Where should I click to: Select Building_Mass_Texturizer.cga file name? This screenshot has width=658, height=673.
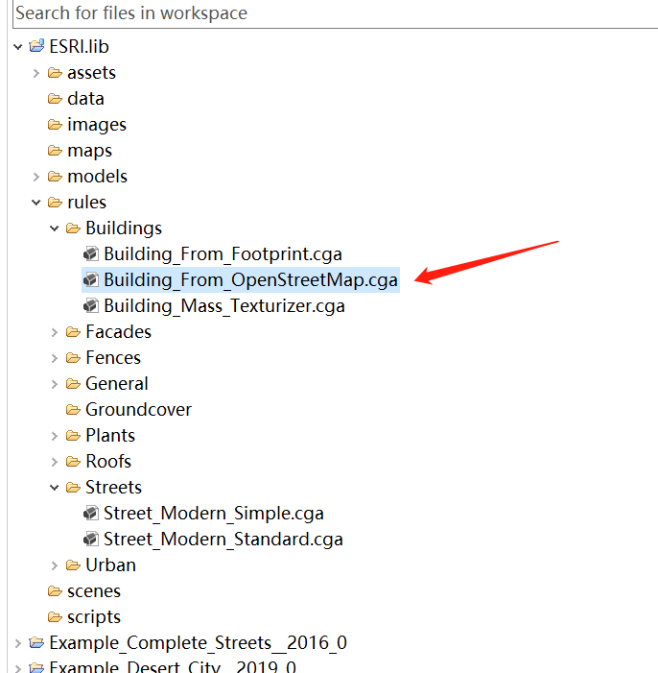tap(223, 306)
